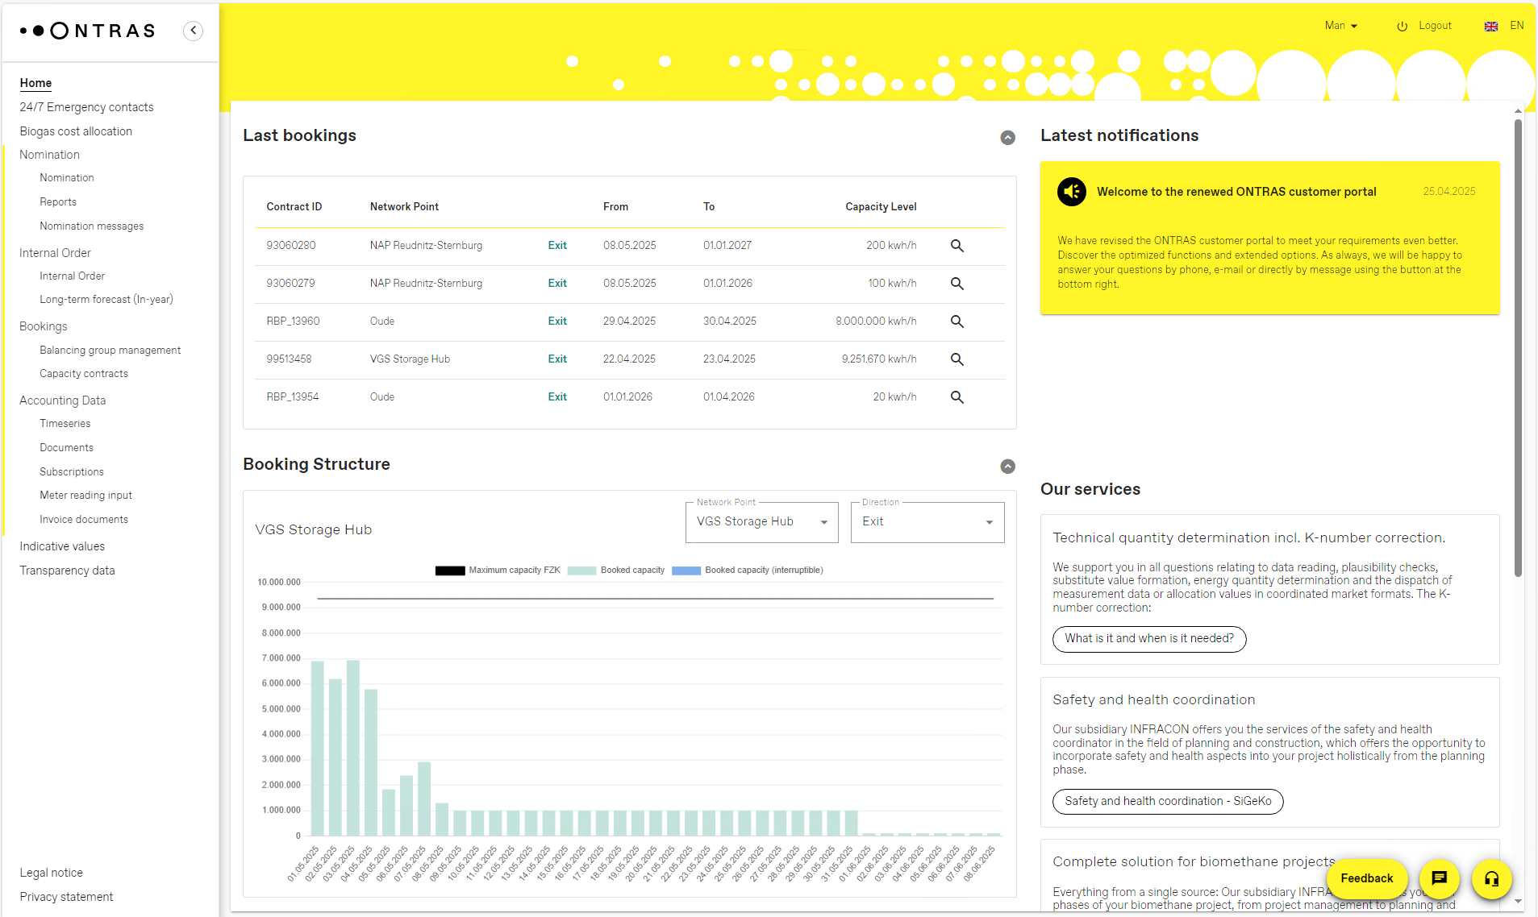Toggle Booked capacity legend entry
This screenshot has height=917, width=1538.
point(616,570)
